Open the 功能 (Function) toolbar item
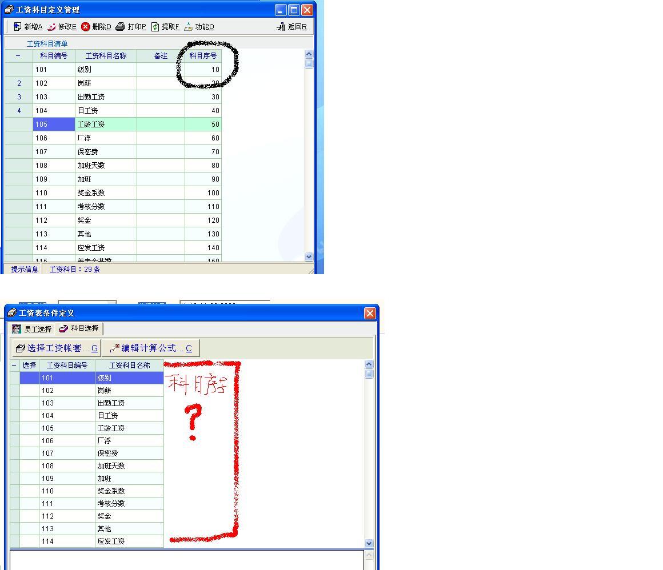663x570 pixels. (x=199, y=27)
